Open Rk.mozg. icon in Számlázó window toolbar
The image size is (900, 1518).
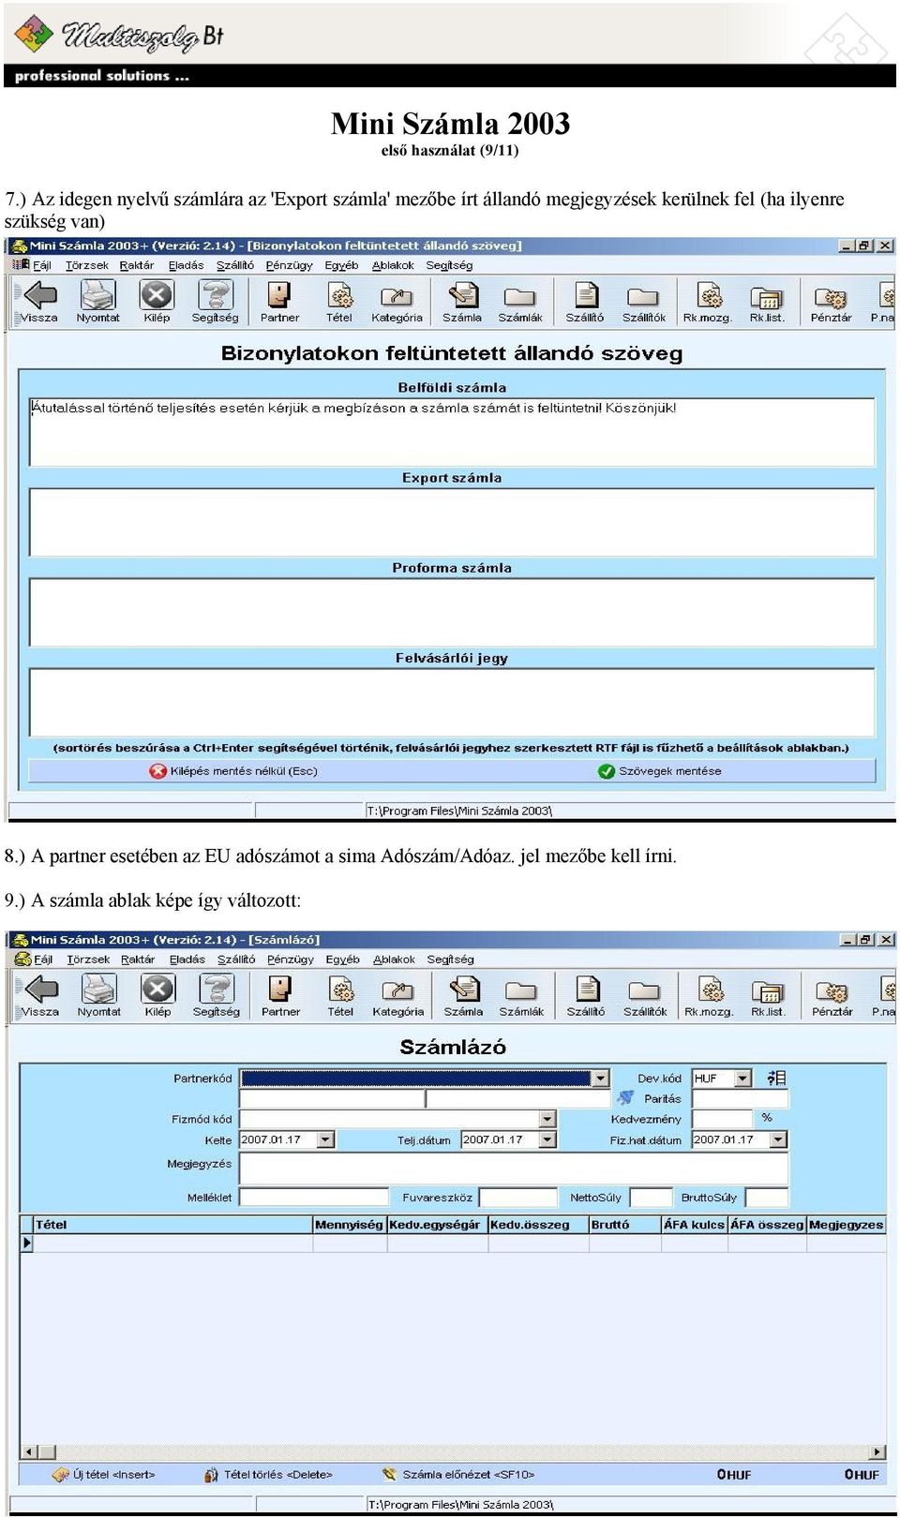pos(711,990)
